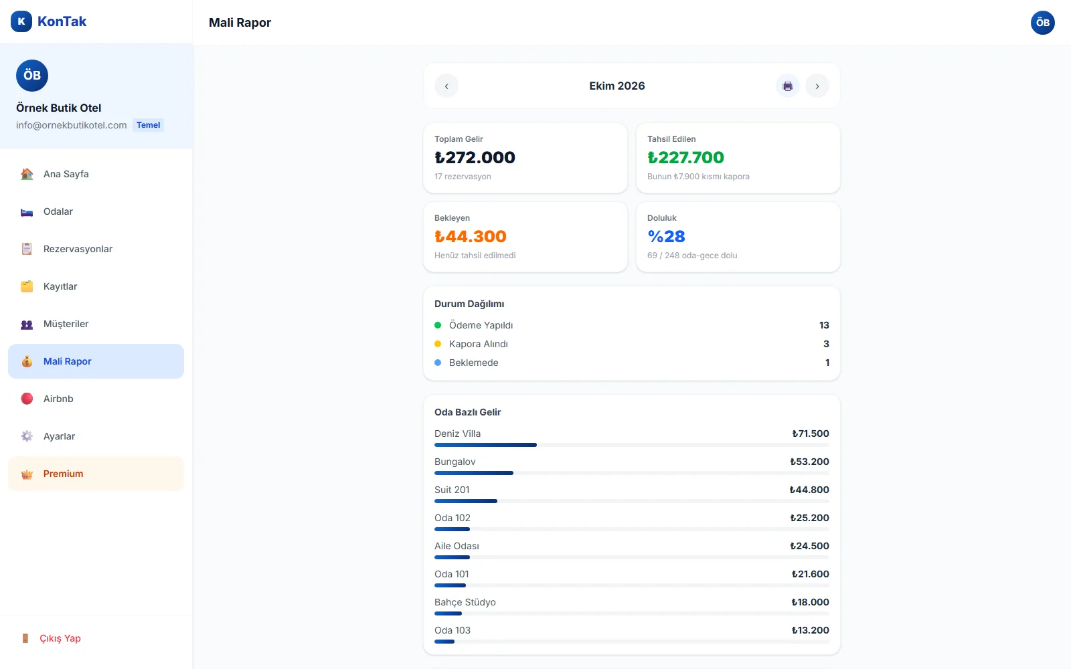
Task: Select the Beklemede status row
Action: pos(632,363)
